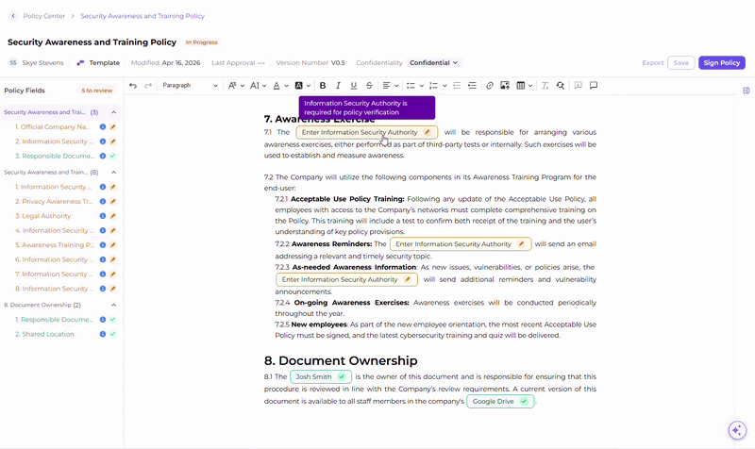Collapse the Security Awareness (8) section
755x449 pixels.
point(113,173)
